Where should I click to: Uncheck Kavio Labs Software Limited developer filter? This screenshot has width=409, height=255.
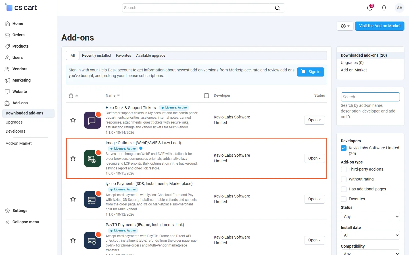344,148
